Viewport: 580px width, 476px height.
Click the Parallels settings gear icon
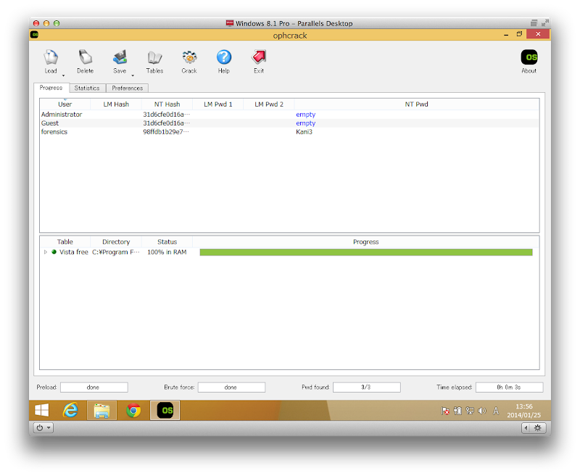point(538,428)
